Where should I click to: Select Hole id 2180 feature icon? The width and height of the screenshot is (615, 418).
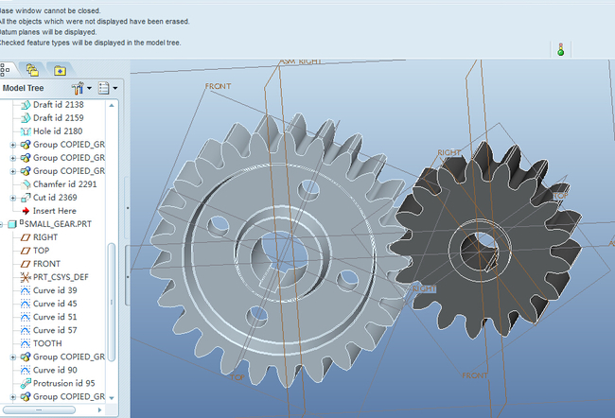pyautogui.click(x=26, y=131)
